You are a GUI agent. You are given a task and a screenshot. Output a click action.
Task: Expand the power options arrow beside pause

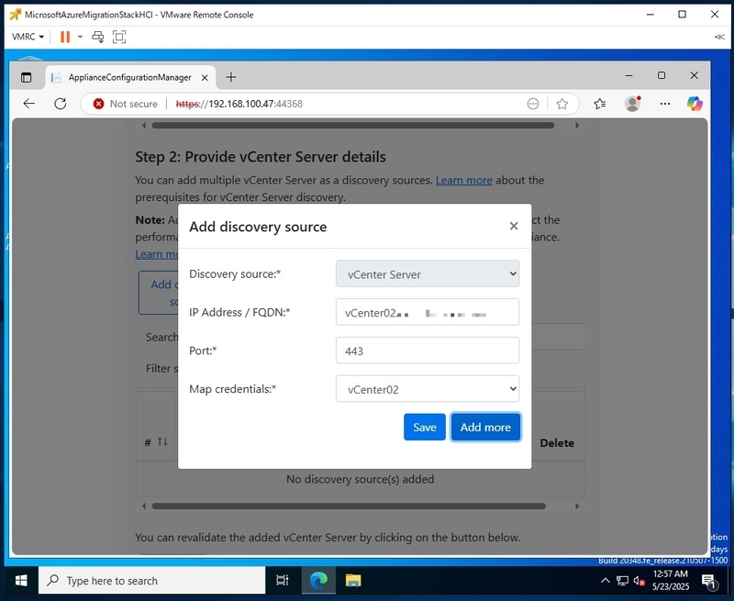coord(80,37)
